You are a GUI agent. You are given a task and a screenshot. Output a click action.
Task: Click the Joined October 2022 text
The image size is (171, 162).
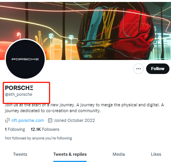point(74,120)
